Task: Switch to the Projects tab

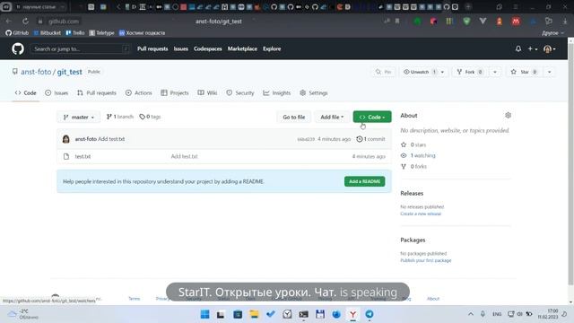Action: click(x=175, y=93)
